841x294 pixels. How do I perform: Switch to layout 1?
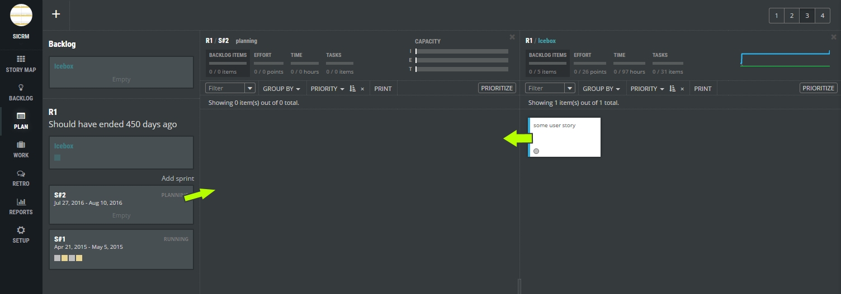point(777,16)
